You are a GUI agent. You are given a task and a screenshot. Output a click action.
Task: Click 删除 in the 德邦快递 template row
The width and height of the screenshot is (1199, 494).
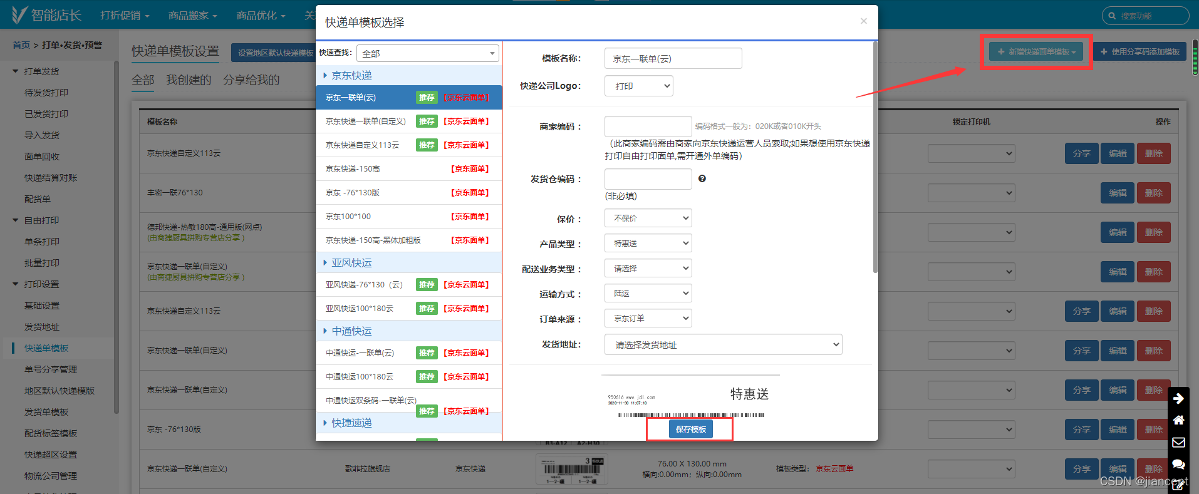1154,232
